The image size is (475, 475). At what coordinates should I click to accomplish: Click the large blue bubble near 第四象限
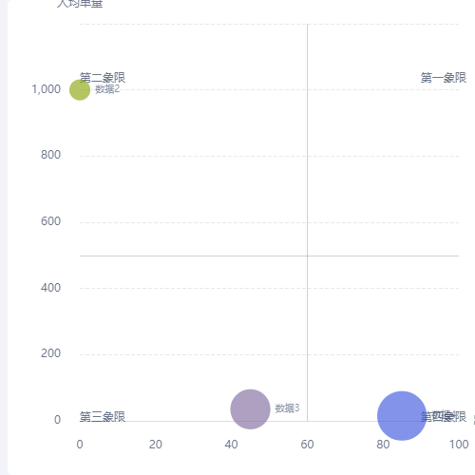(x=402, y=416)
